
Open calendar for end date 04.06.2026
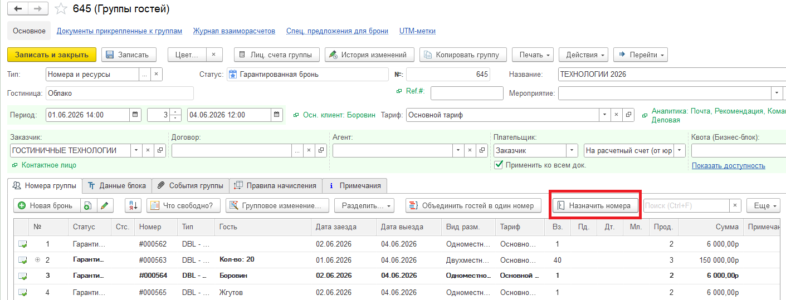[x=277, y=115]
